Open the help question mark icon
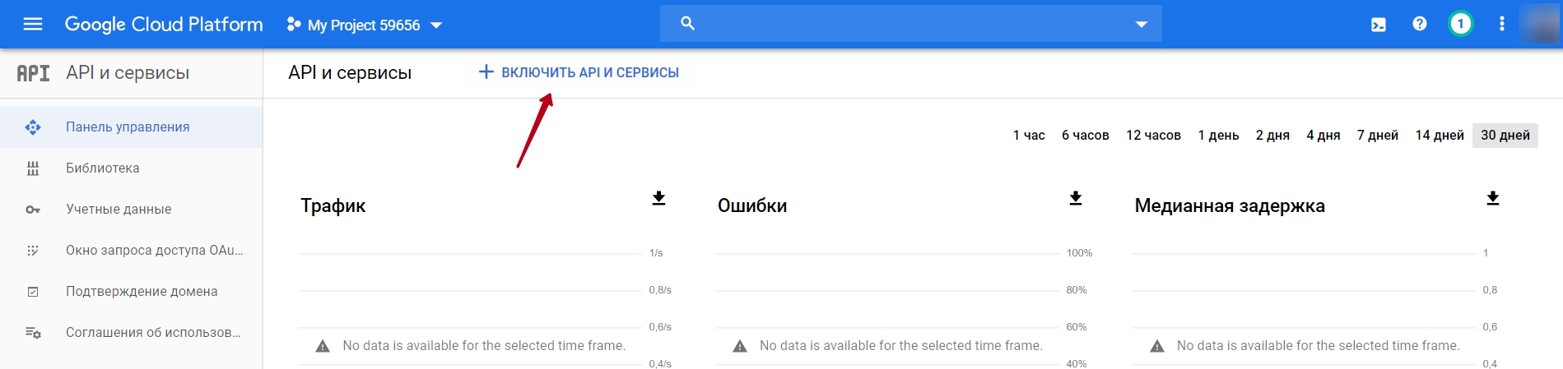The image size is (1563, 369). click(x=1420, y=24)
